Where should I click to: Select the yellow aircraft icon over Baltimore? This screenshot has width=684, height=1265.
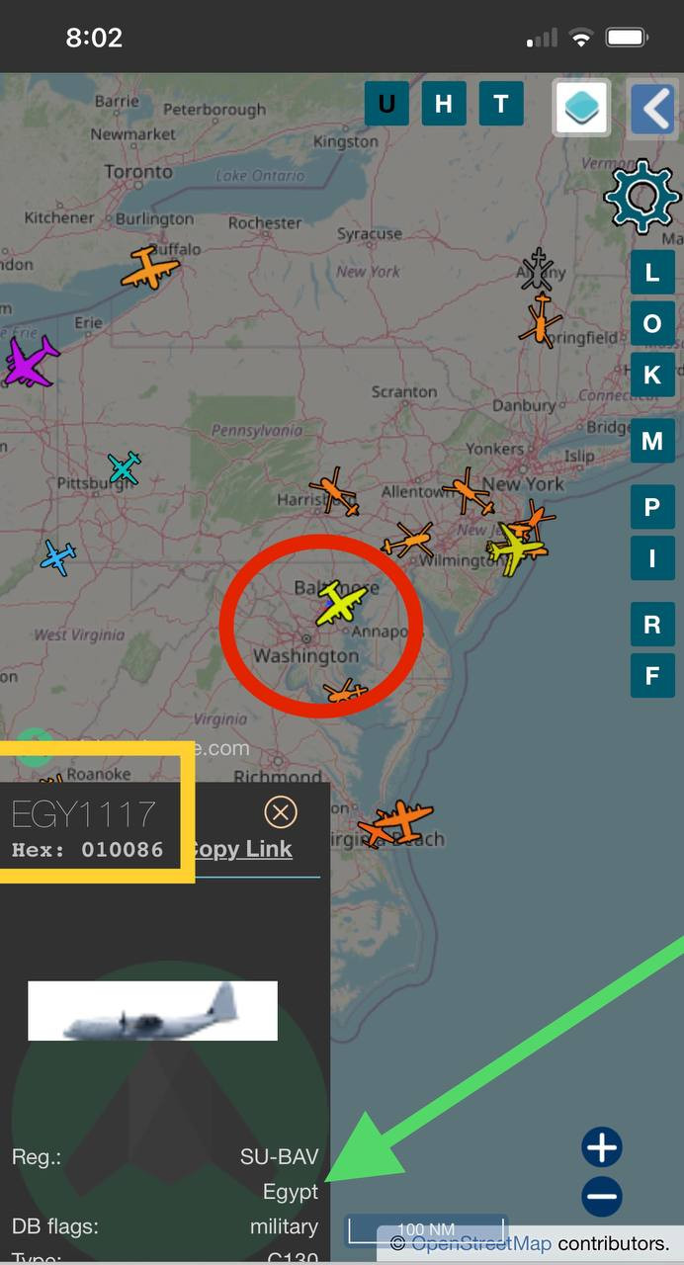click(x=341, y=602)
